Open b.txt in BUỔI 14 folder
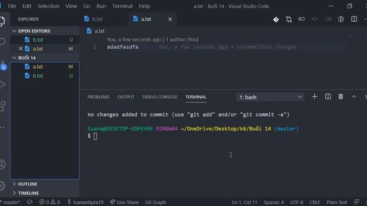The image size is (367, 206). tap(45, 76)
